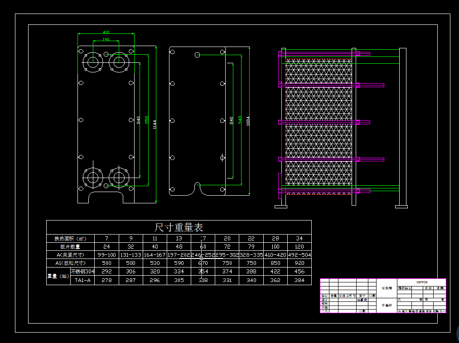Viewport: 459px width, 343px height.
Task: Click the right support column foot
Action: pos(401,207)
